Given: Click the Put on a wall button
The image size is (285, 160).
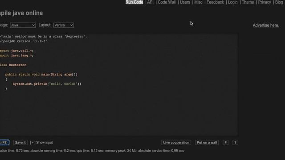Looking at the screenshot, I should [207, 143].
